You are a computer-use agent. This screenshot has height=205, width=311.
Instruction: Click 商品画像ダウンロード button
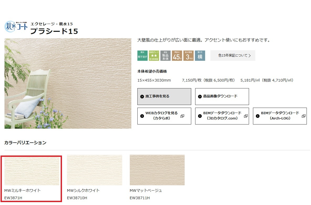(222, 97)
